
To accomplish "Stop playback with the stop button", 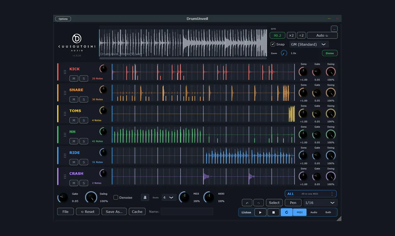I will [273, 212].
